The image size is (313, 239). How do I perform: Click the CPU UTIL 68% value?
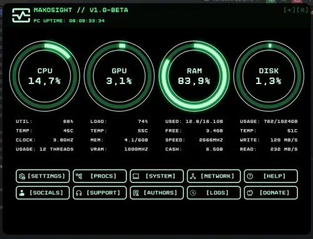coord(68,122)
